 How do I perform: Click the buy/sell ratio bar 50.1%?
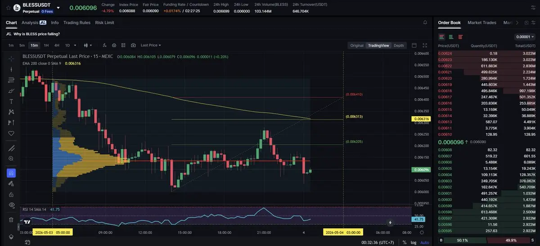[x=462, y=240]
